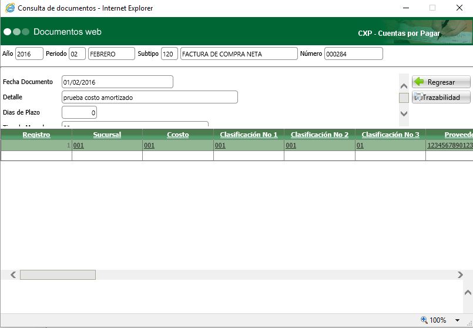This screenshot has width=473, height=328.
Task: Click the 100% zoom level text
Action: tap(438, 320)
